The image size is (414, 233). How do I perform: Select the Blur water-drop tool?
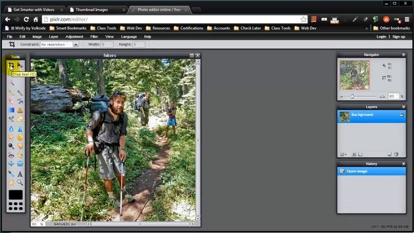[x=12, y=129]
